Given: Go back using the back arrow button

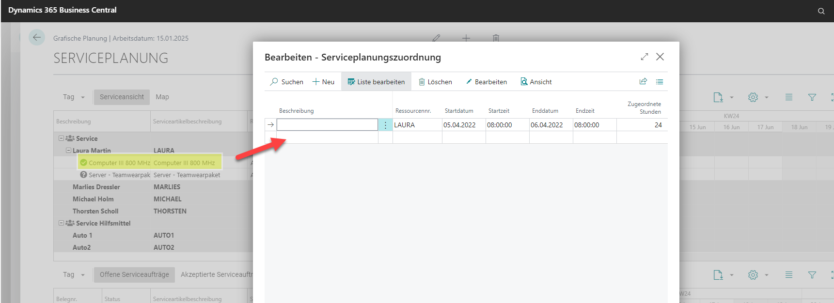Looking at the screenshot, I should (37, 37).
